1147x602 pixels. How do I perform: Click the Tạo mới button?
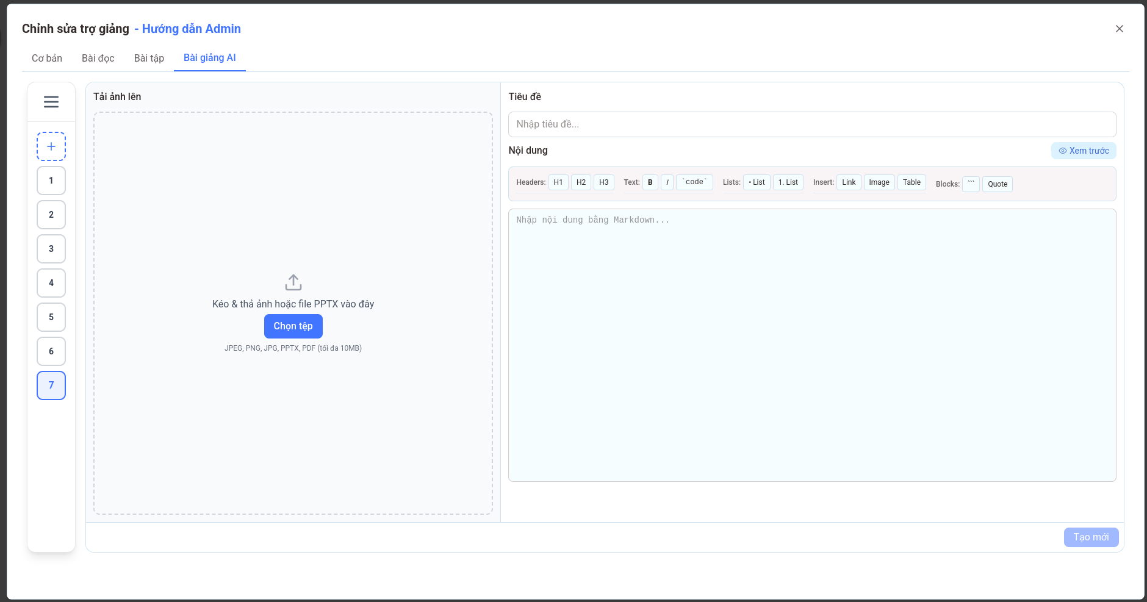point(1091,537)
